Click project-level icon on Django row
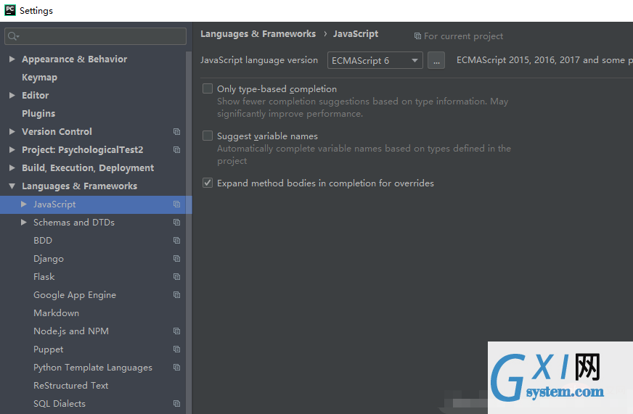 (176, 259)
